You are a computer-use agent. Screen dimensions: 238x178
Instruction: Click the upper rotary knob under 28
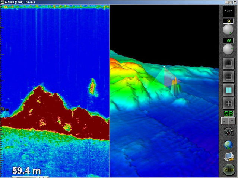tap(228, 30)
